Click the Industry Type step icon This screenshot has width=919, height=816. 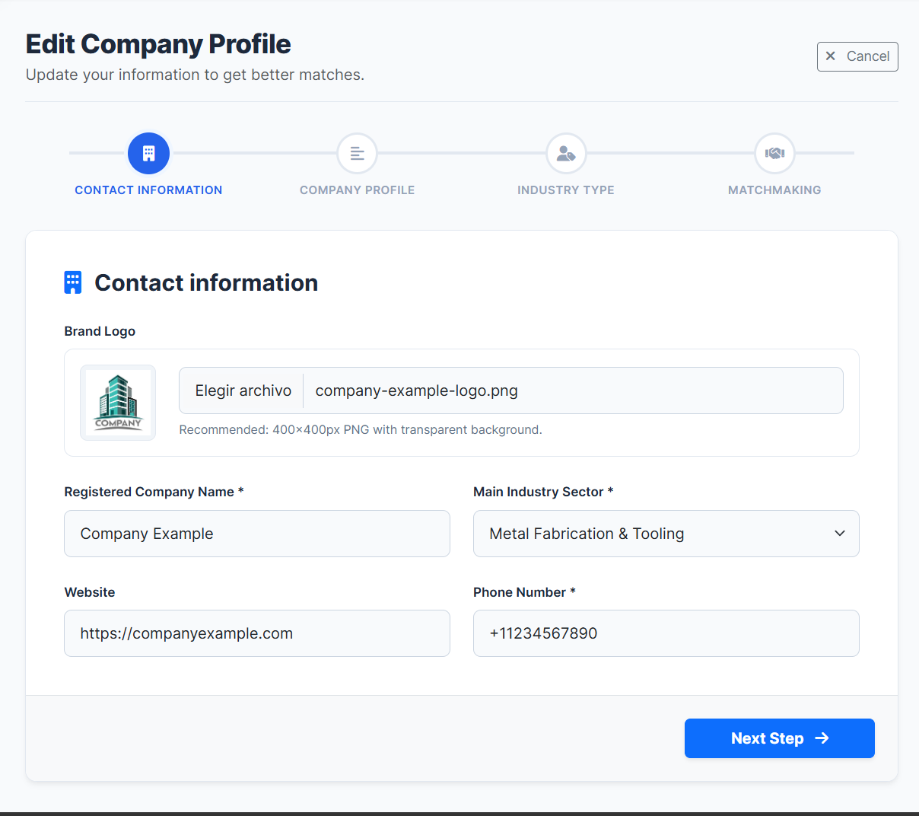pyautogui.click(x=566, y=153)
